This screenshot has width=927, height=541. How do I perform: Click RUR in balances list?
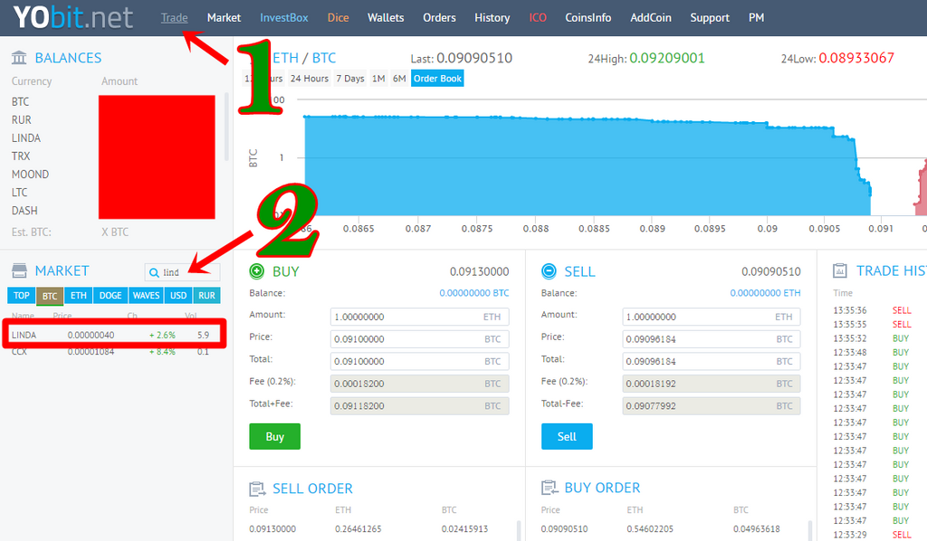pyautogui.click(x=22, y=120)
